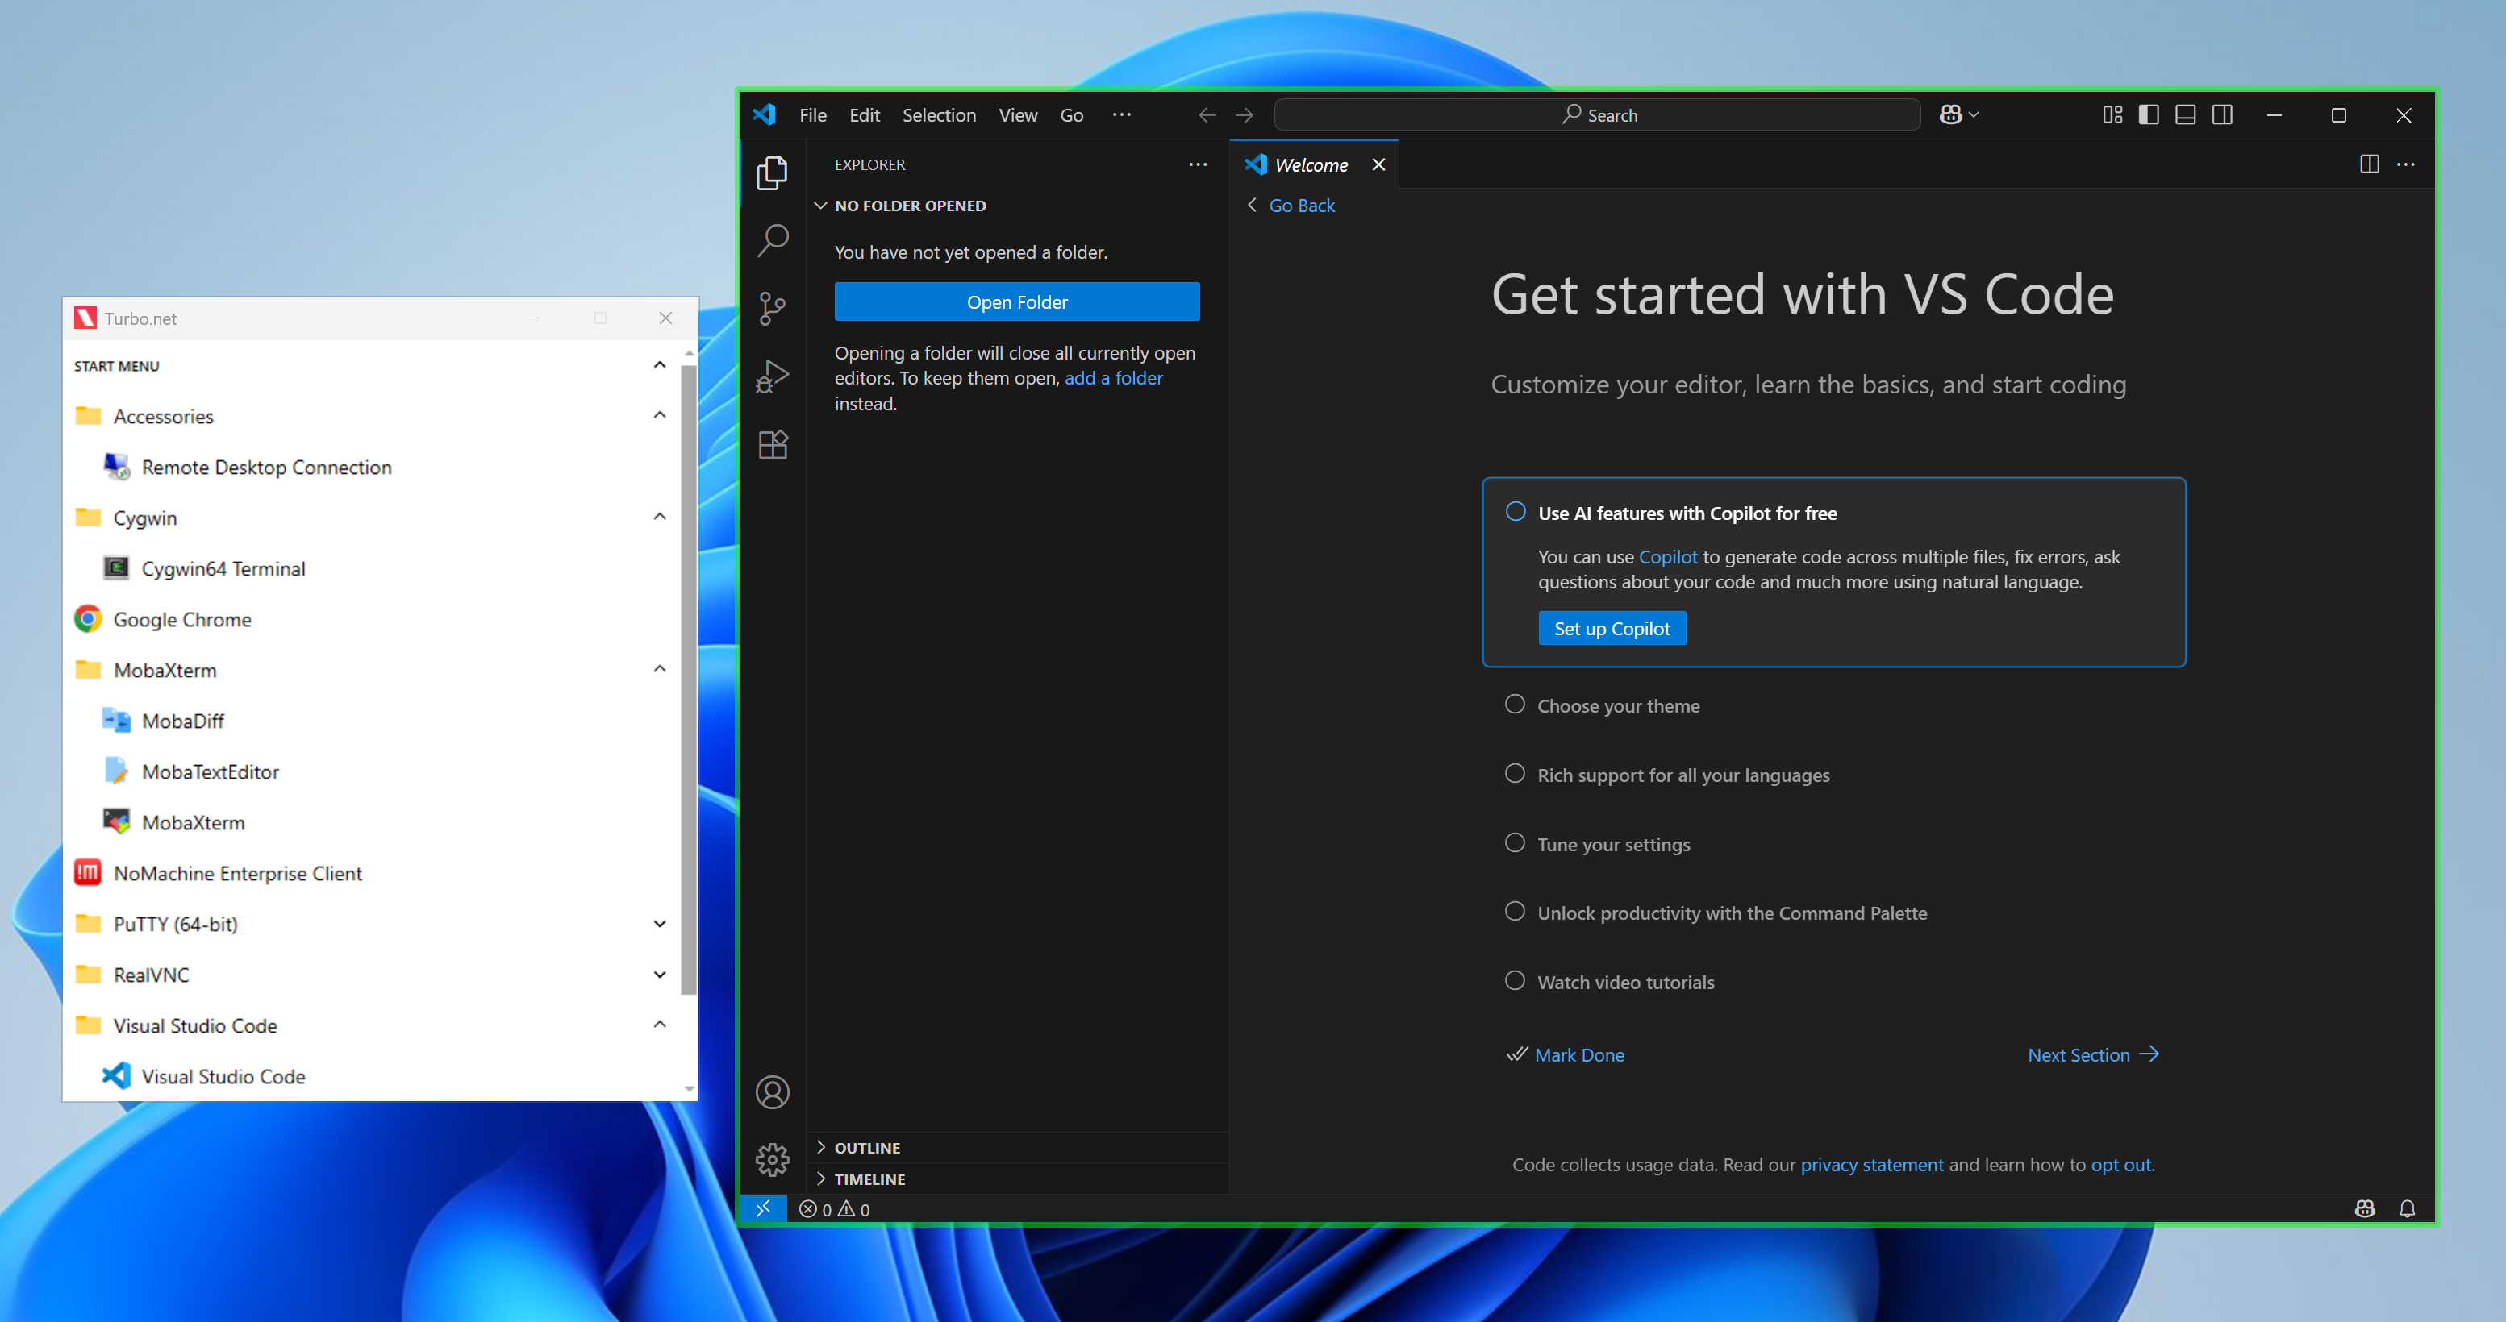
Task: Open the Search view in activity bar
Action: 773,240
